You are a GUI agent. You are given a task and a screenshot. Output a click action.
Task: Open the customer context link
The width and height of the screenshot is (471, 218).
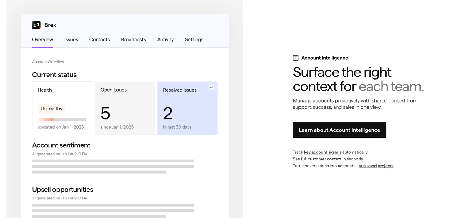324,159
